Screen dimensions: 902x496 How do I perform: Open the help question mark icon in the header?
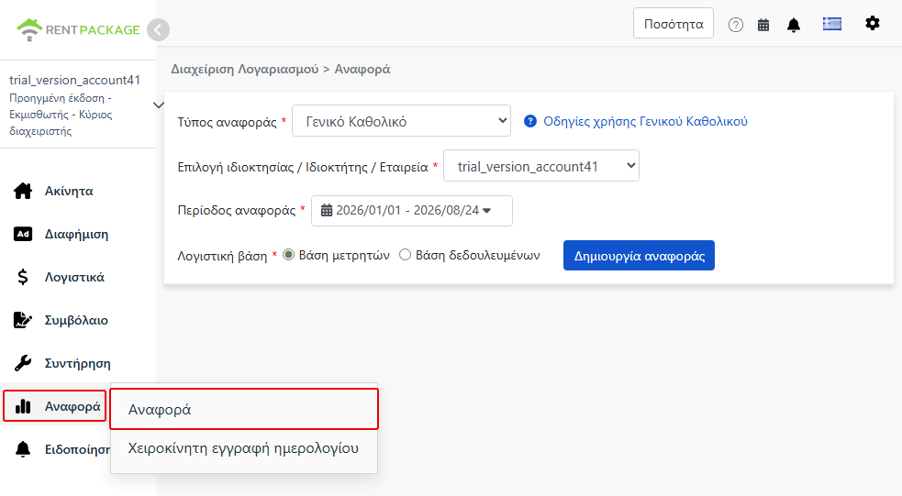[735, 25]
